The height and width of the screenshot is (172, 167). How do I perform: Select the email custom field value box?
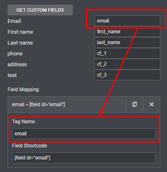coord(127,21)
